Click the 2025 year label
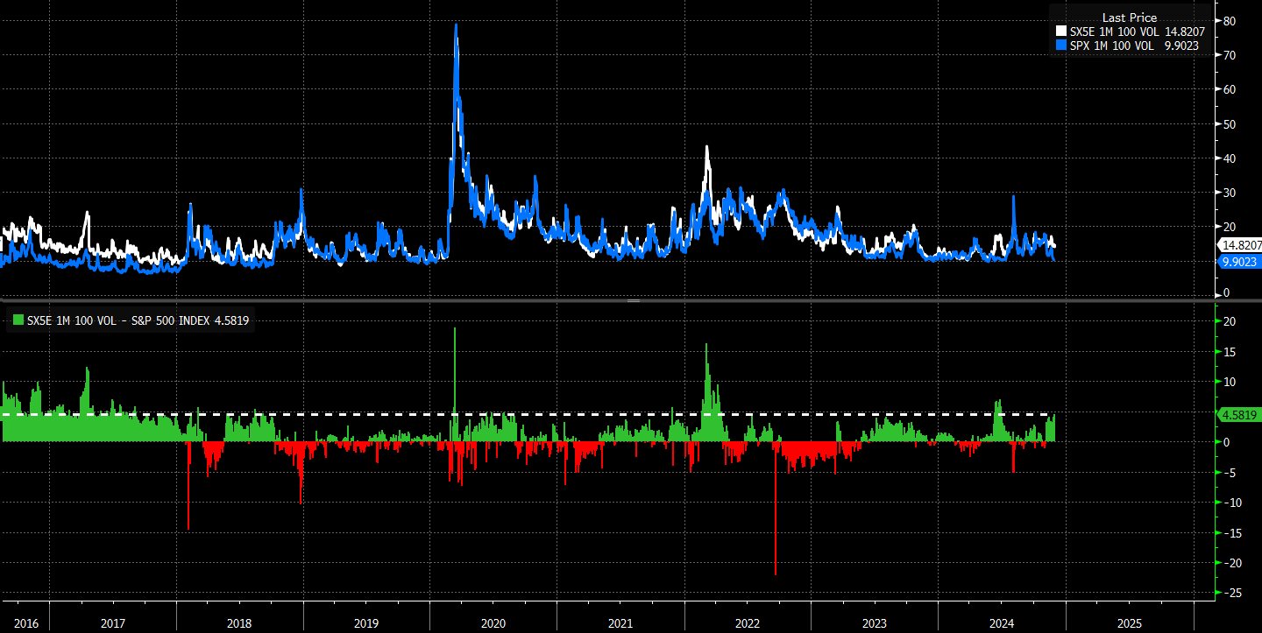Screen dimensions: 1262x633 coord(1129,623)
